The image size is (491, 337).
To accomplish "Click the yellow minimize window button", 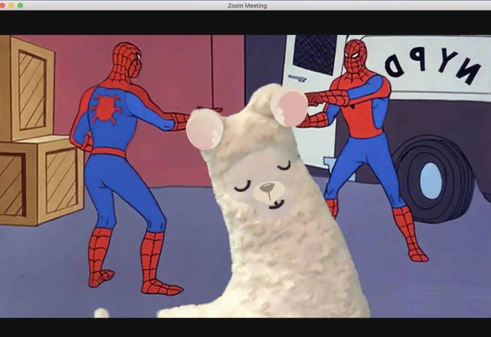I will pyautogui.click(x=11, y=5).
